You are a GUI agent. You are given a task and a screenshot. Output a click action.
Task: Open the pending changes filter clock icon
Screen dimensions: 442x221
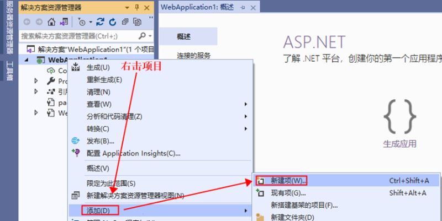pyautogui.click(x=82, y=22)
